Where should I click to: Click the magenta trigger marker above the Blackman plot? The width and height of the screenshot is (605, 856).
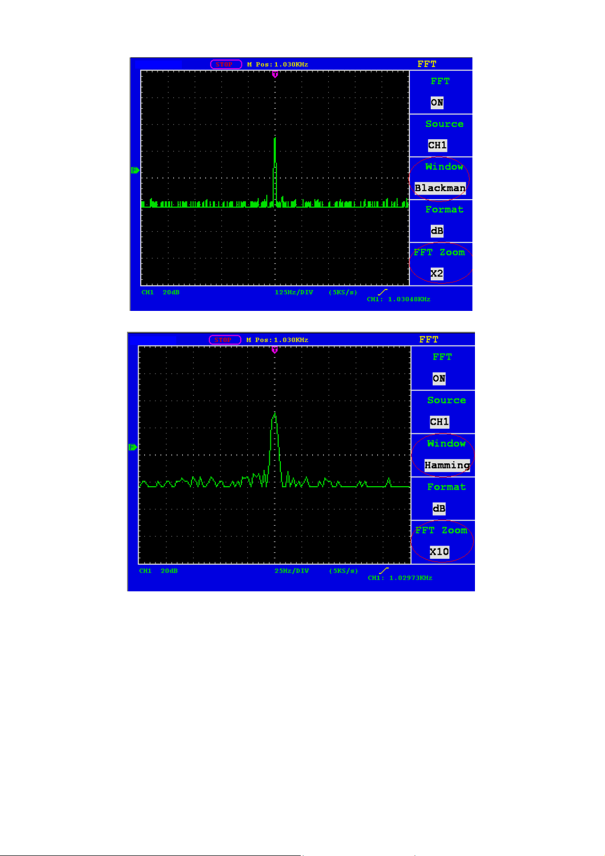click(x=275, y=74)
